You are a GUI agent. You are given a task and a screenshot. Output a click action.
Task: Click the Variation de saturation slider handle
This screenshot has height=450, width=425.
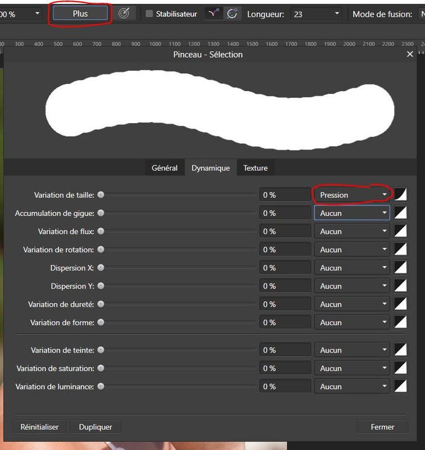101,368
